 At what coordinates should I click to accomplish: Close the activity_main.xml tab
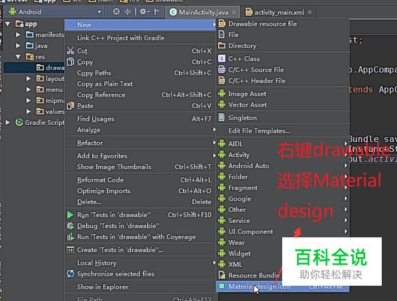pos(310,12)
